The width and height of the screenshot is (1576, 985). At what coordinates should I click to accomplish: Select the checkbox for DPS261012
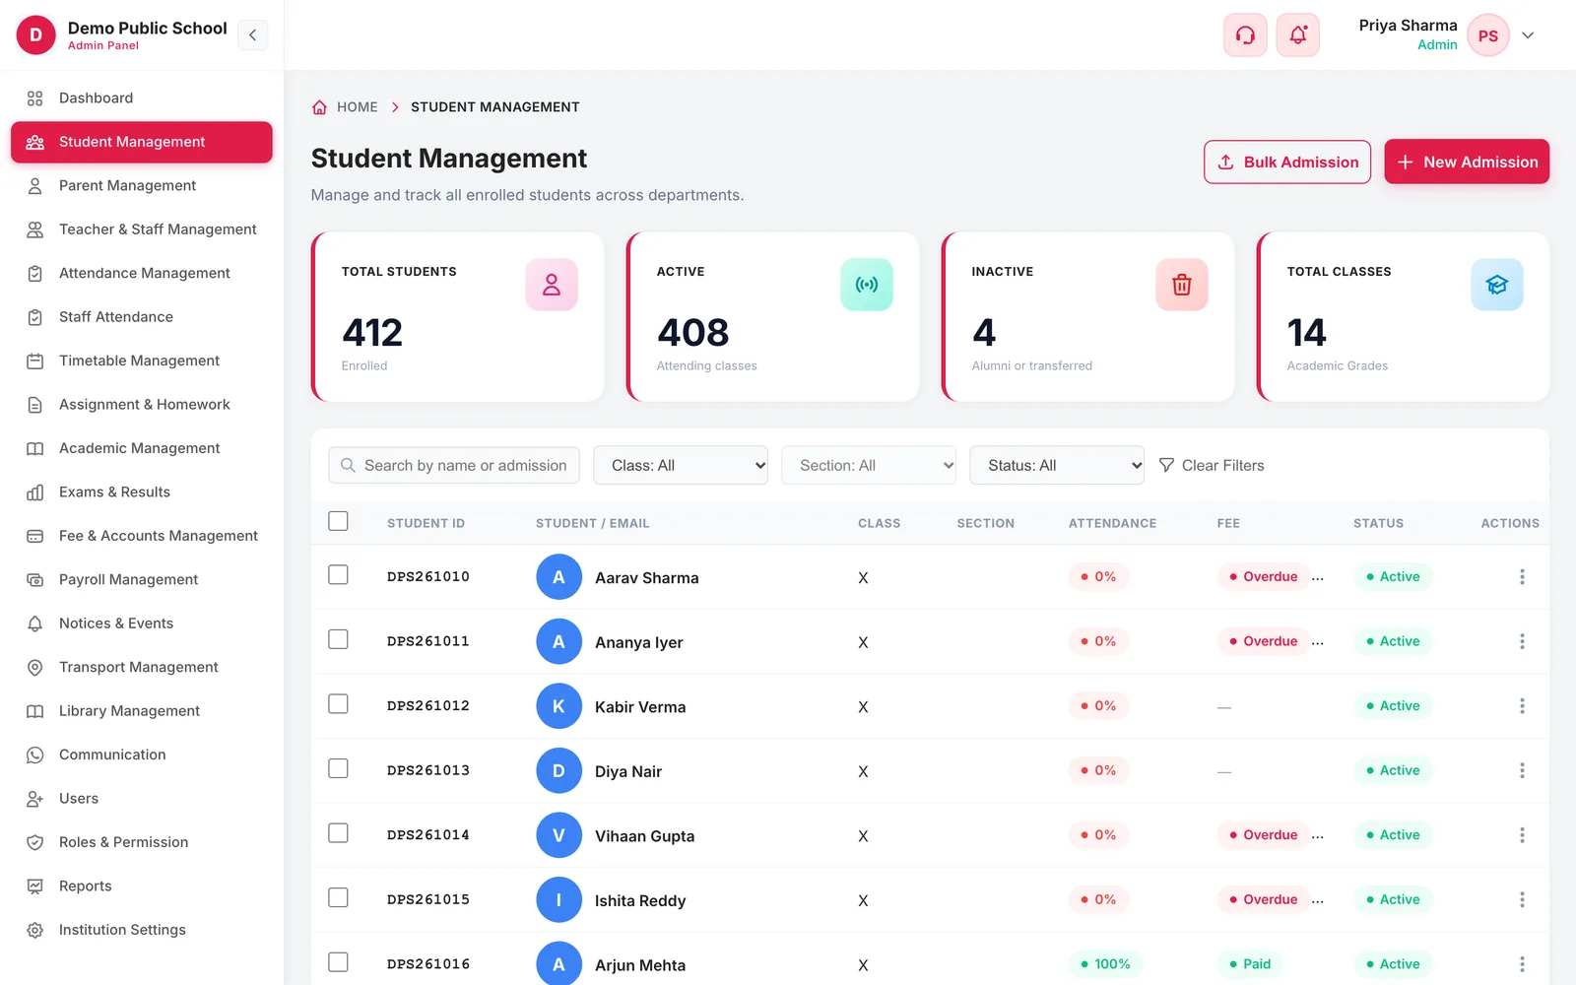coord(338,703)
